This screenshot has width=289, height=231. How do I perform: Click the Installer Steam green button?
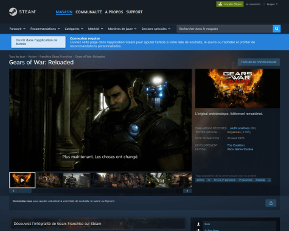click(230, 4)
